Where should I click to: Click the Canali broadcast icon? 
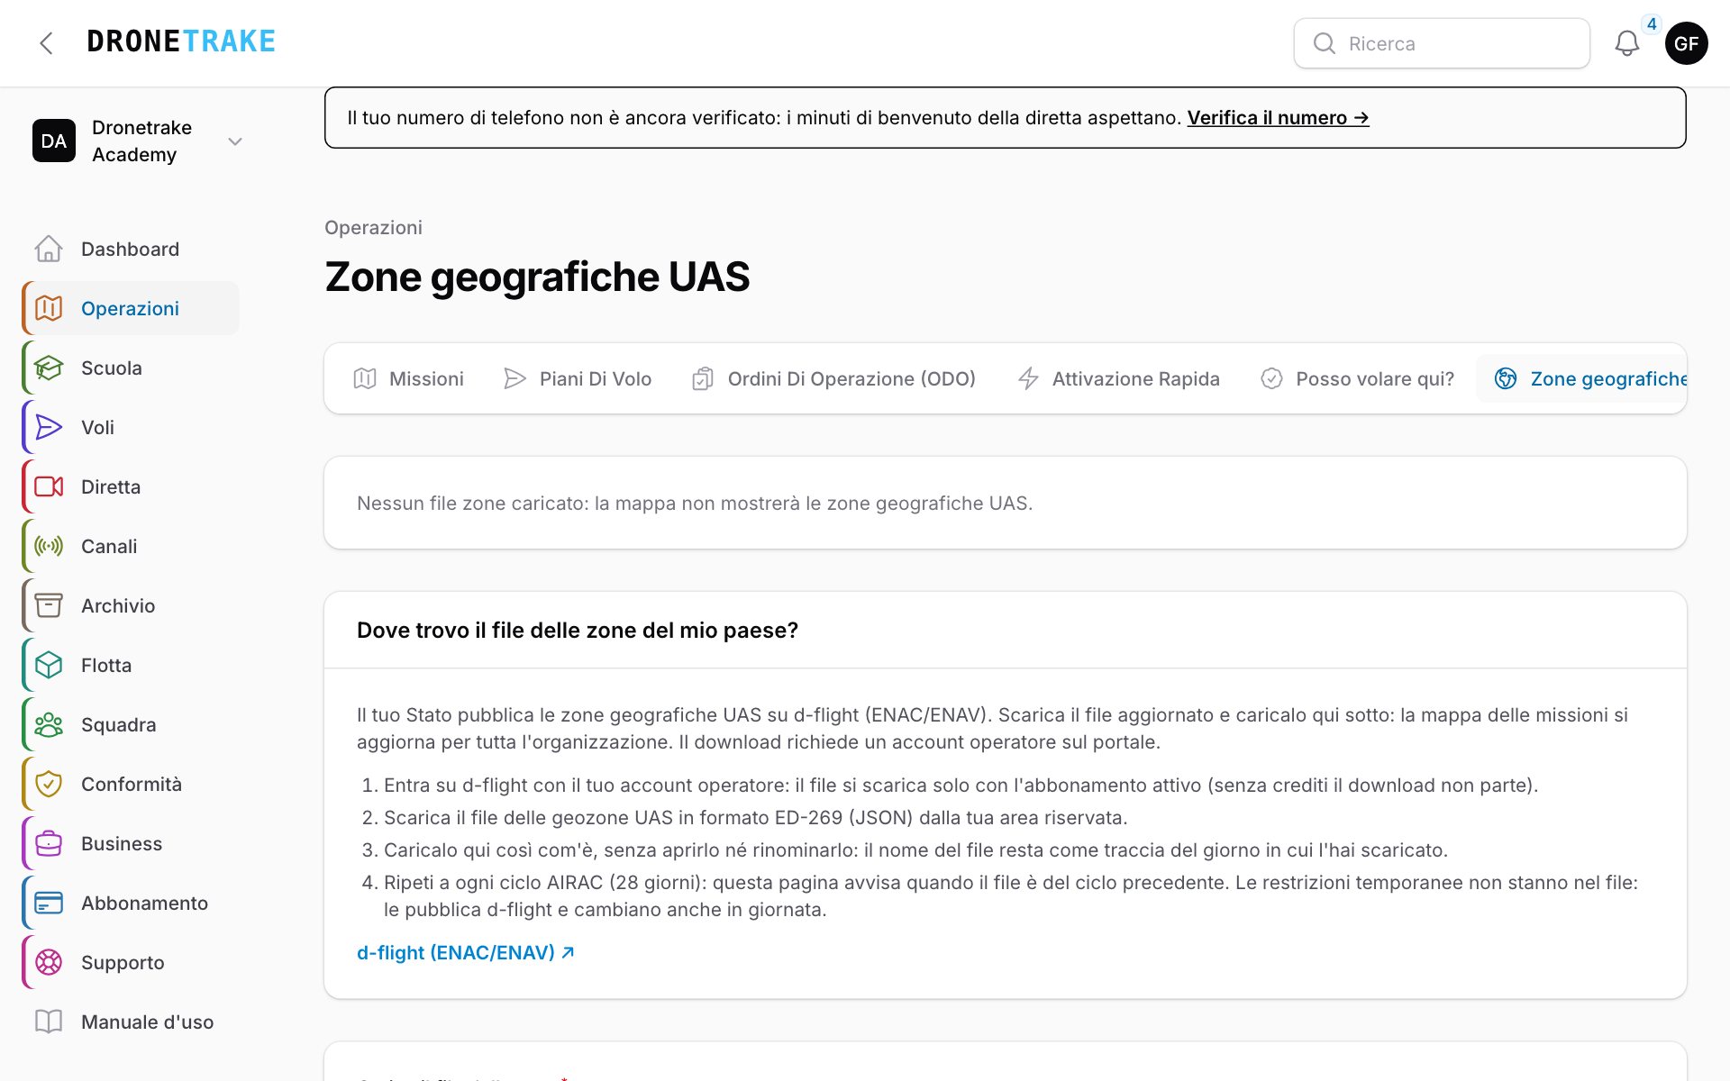click(x=49, y=546)
